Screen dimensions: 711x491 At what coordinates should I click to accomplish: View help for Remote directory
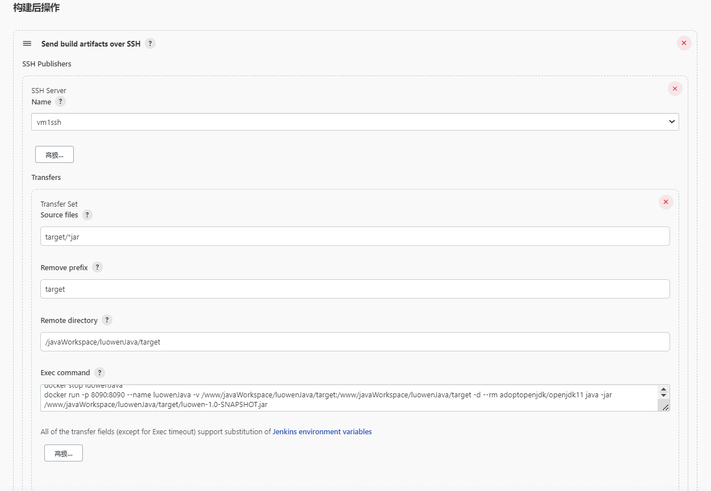[x=107, y=320]
